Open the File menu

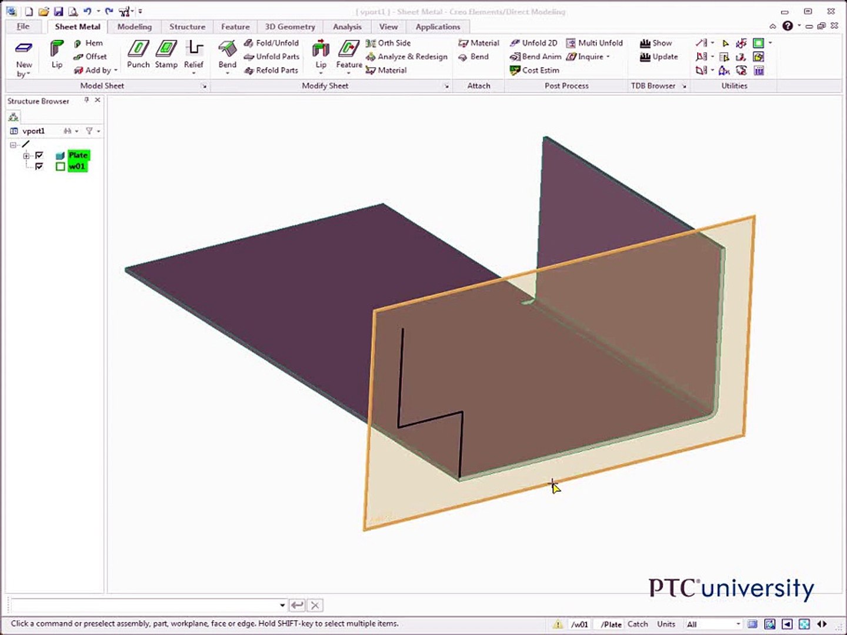pos(23,26)
